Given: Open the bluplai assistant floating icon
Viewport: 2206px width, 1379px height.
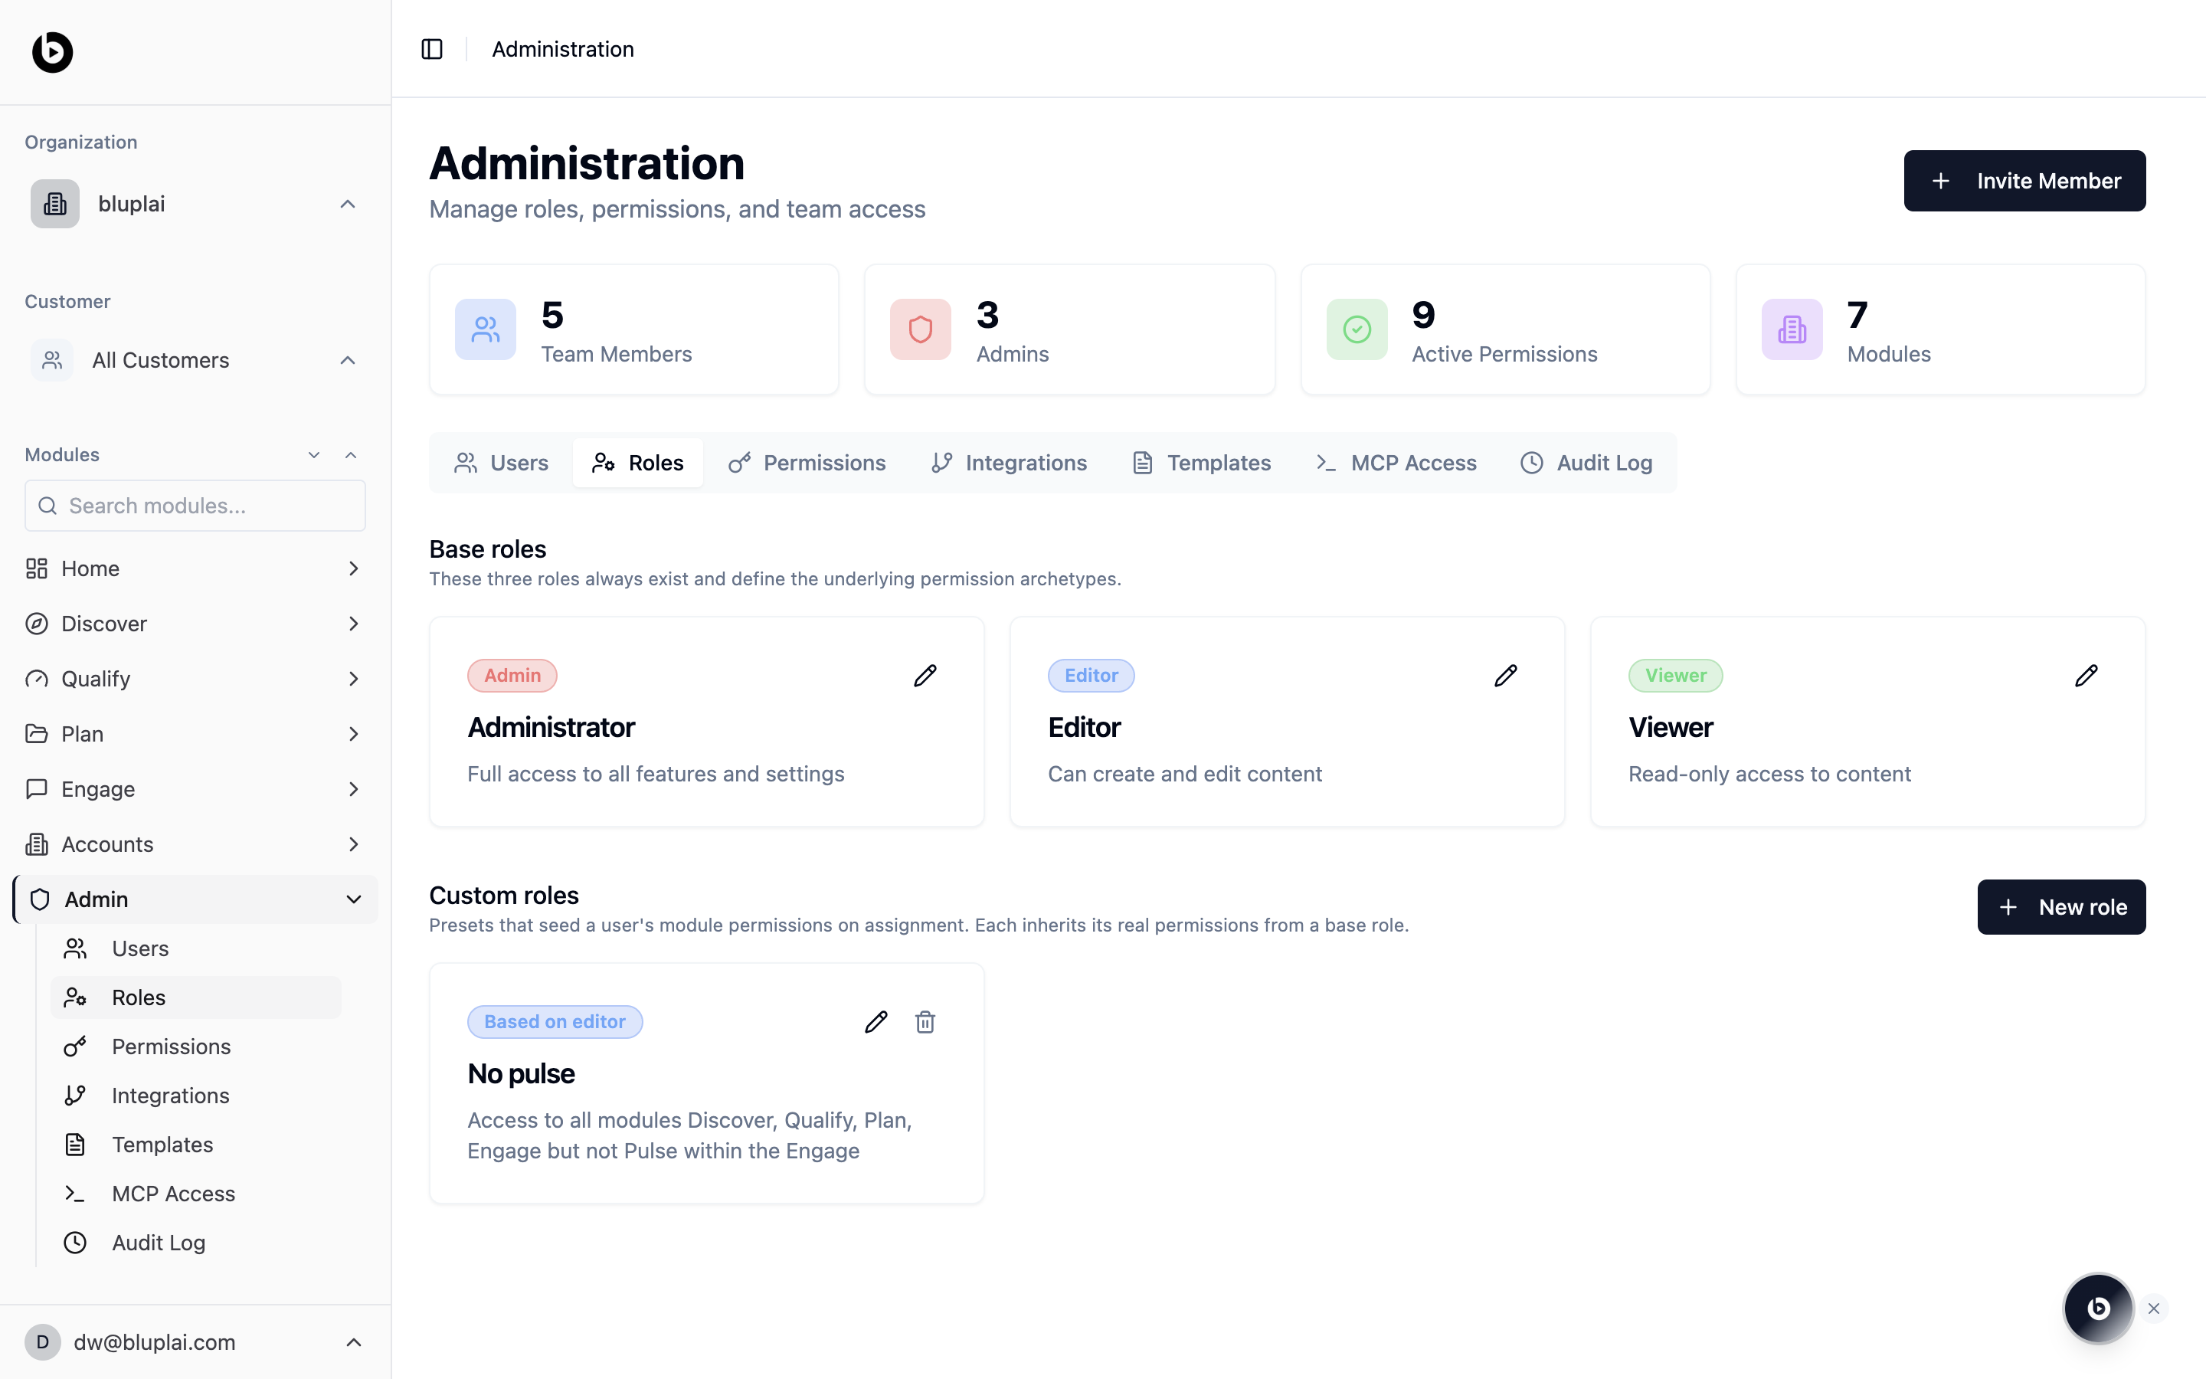Looking at the screenshot, I should pos(2097,1308).
